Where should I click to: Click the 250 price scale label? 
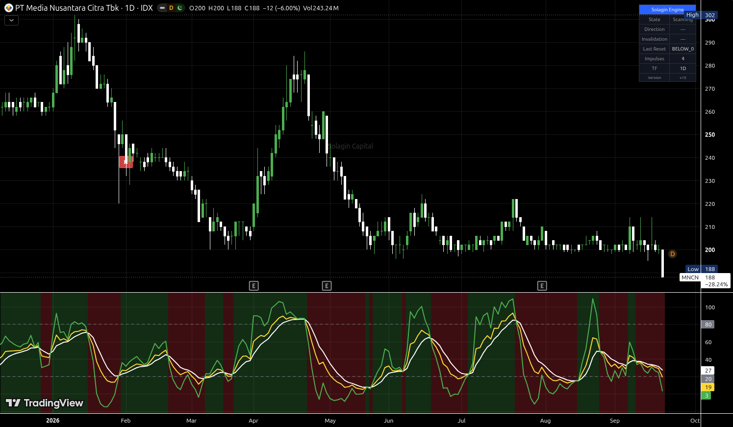point(710,135)
